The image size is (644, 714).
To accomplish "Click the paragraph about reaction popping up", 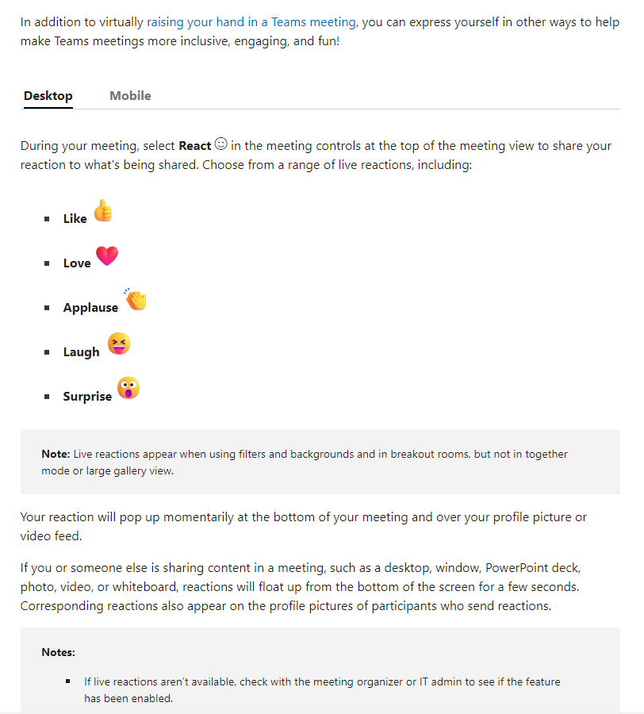I will (304, 527).
